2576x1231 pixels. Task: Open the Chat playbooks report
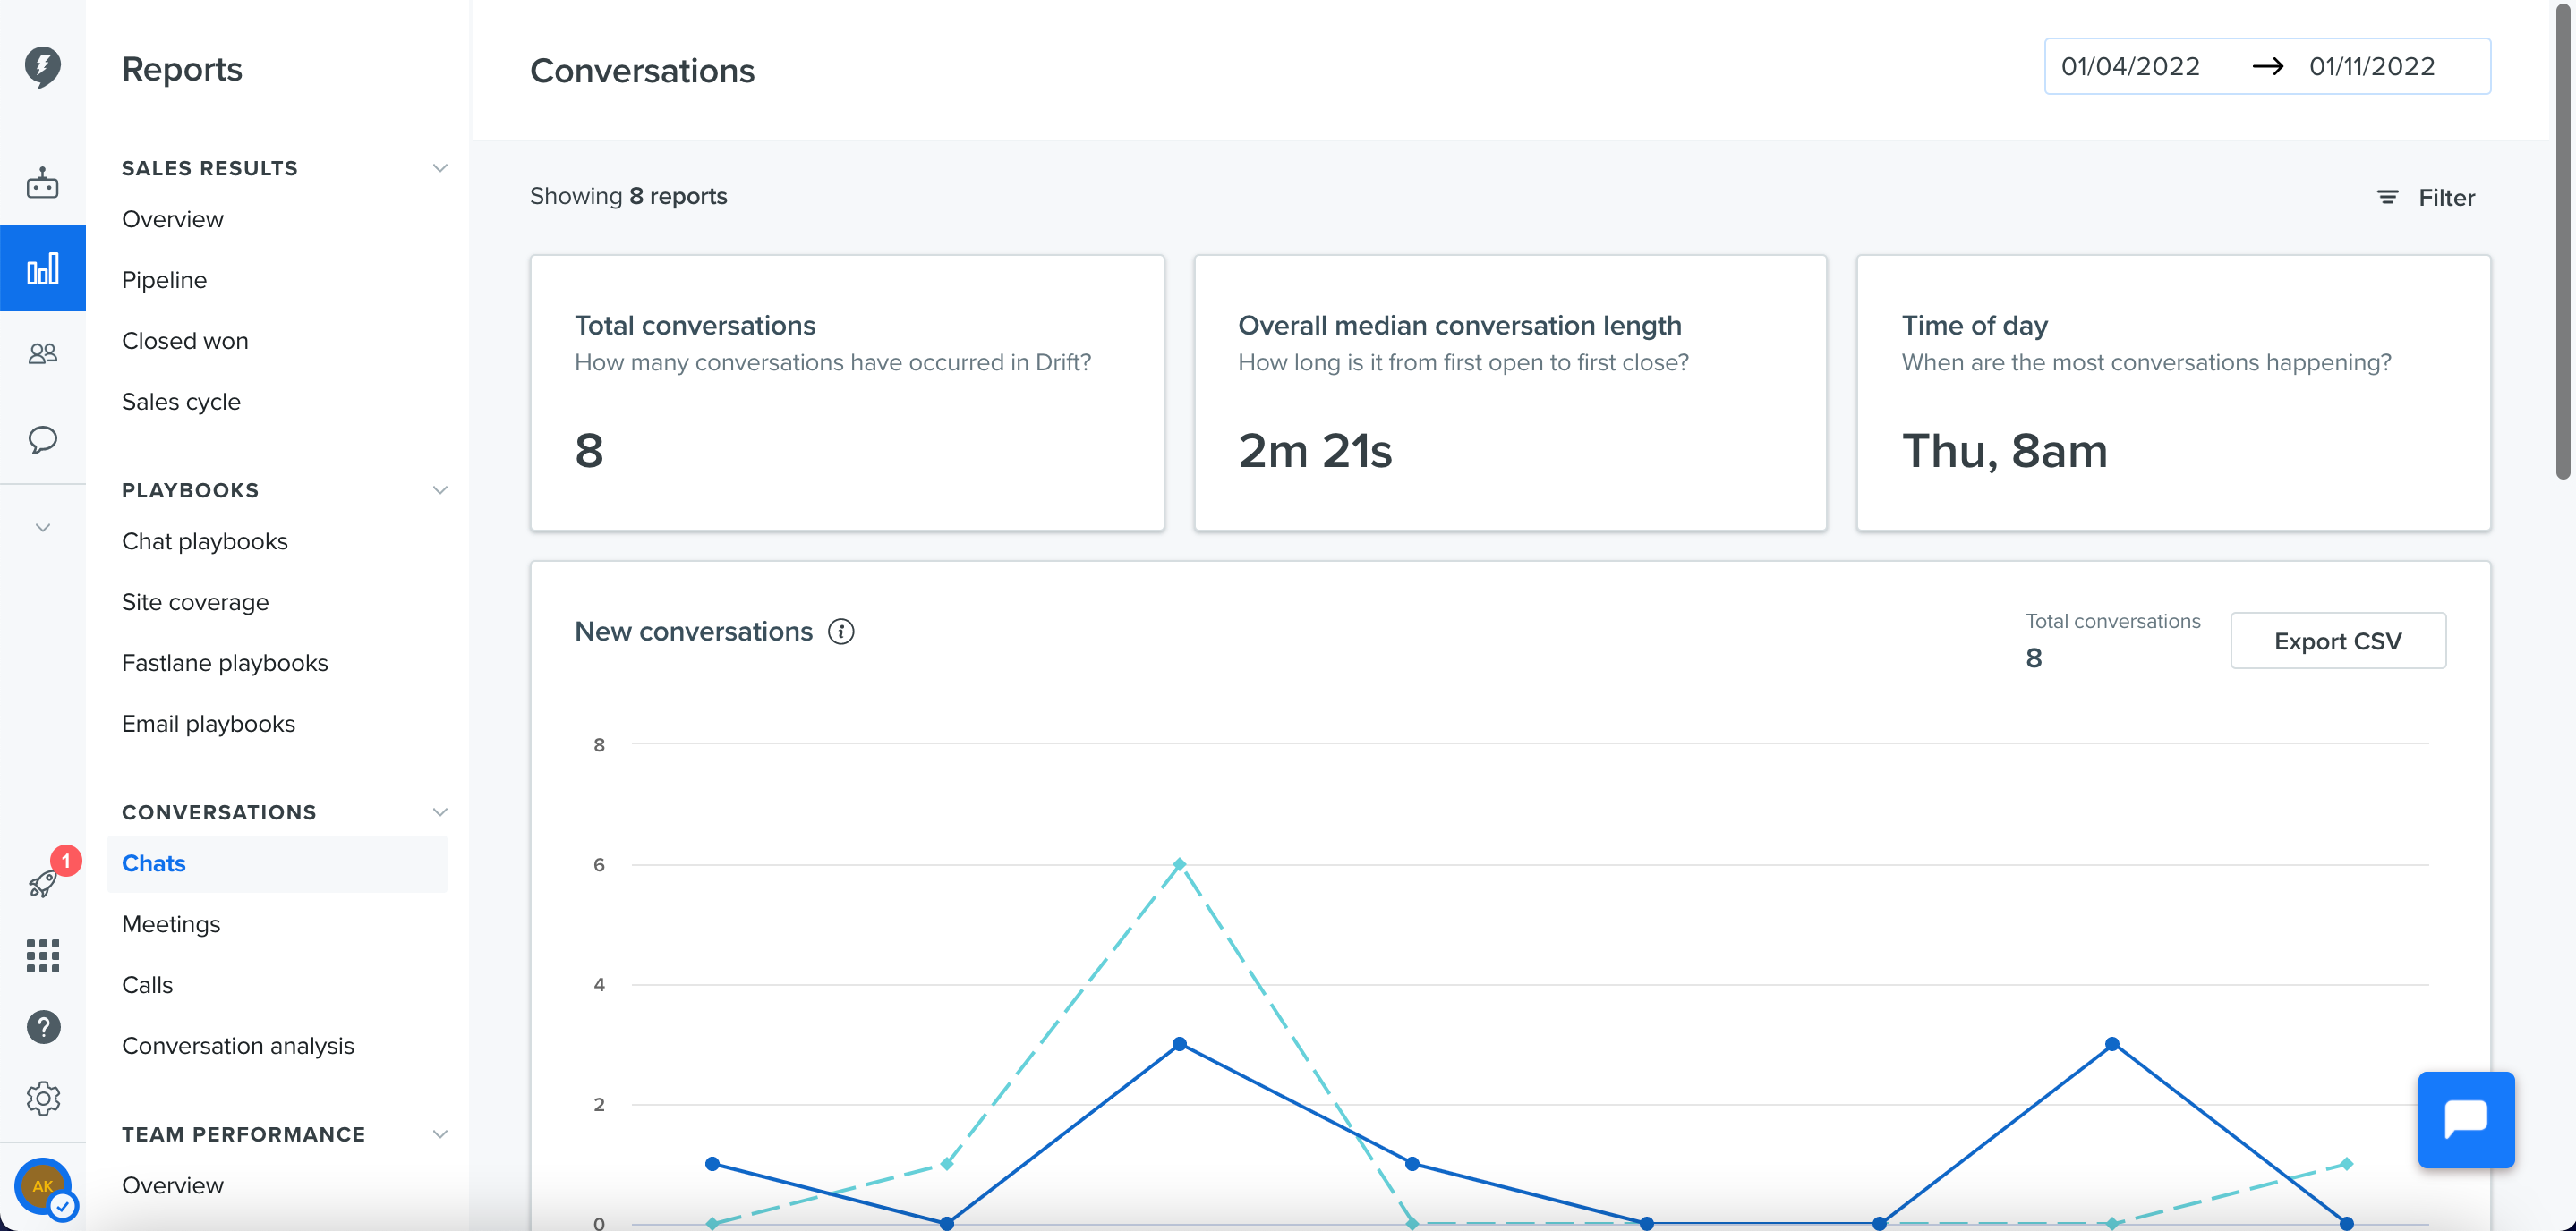[x=205, y=541]
